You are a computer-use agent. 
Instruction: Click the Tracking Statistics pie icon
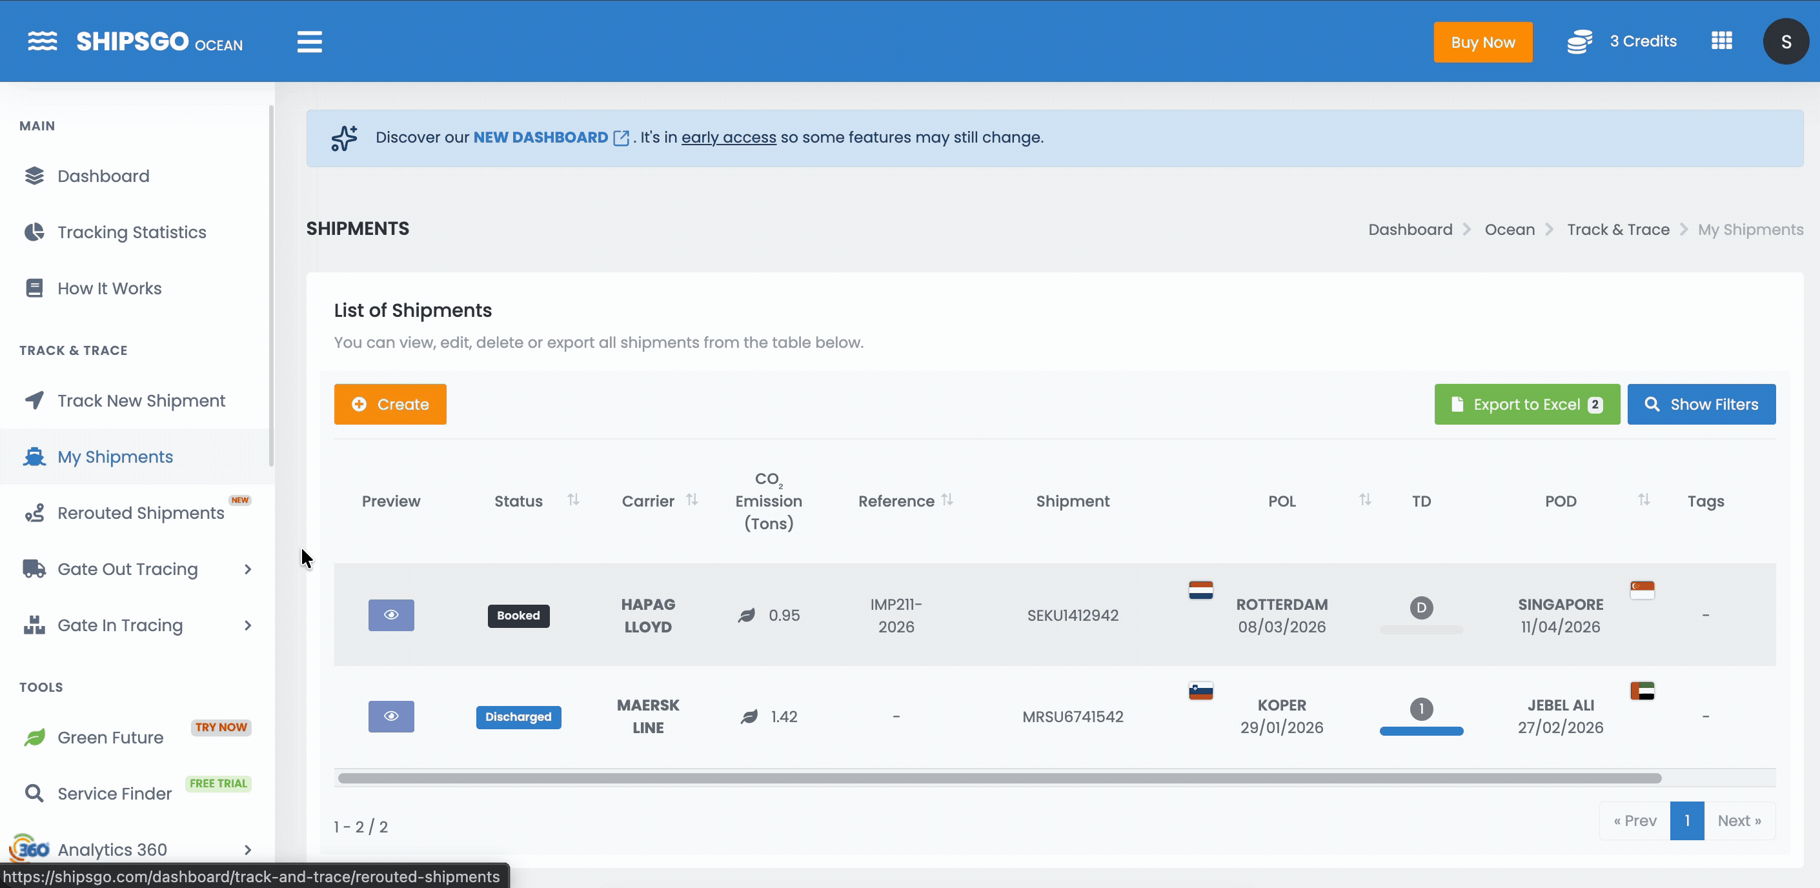[34, 232]
